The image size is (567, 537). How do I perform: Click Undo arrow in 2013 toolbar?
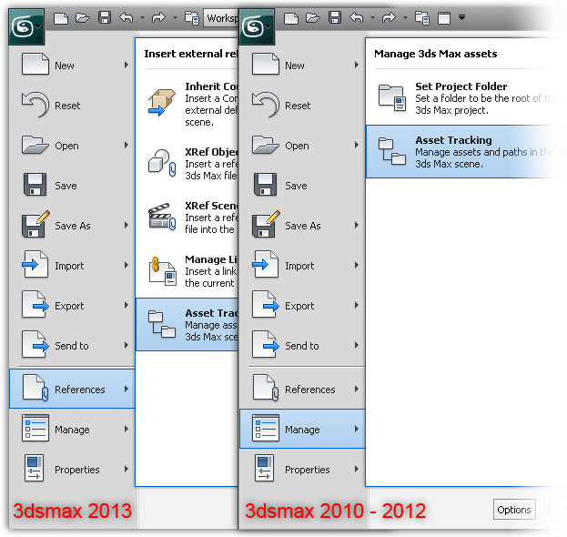coord(127,17)
